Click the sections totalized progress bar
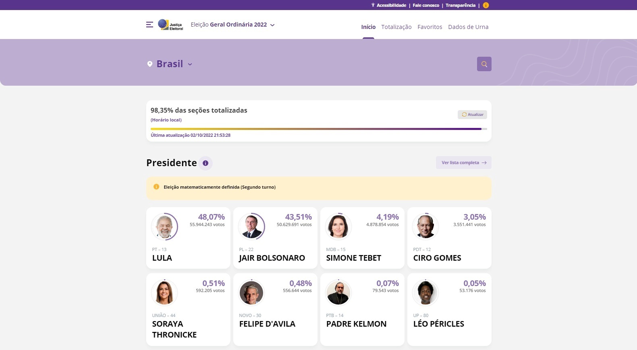This screenshot has height=350, width=637. pyautogui.click(x=318, y=129)
